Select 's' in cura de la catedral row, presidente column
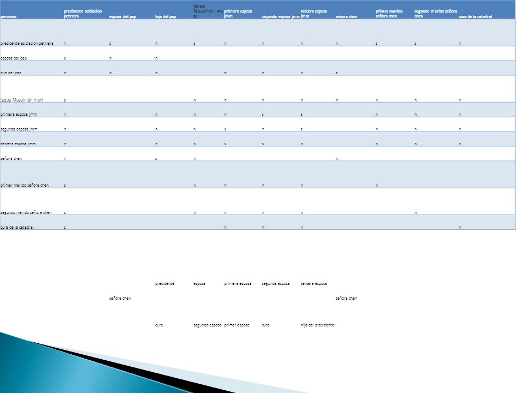Viewport: 525px width, 393px height. [65, 228]
